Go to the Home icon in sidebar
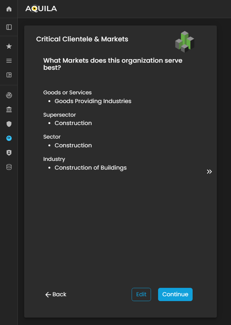This screenshot has height=325, width=231. [9, 9]
